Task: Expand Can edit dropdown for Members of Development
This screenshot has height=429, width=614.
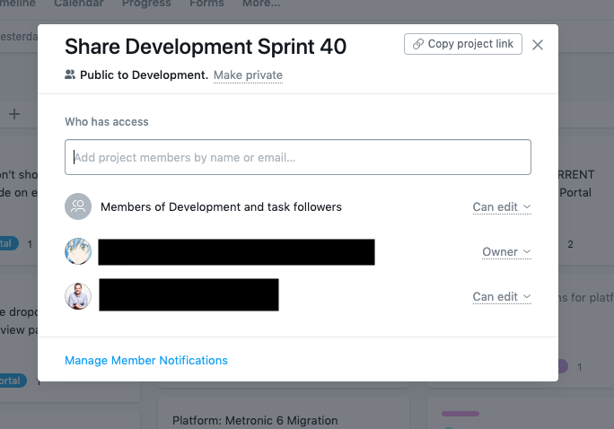Action: 502,207
